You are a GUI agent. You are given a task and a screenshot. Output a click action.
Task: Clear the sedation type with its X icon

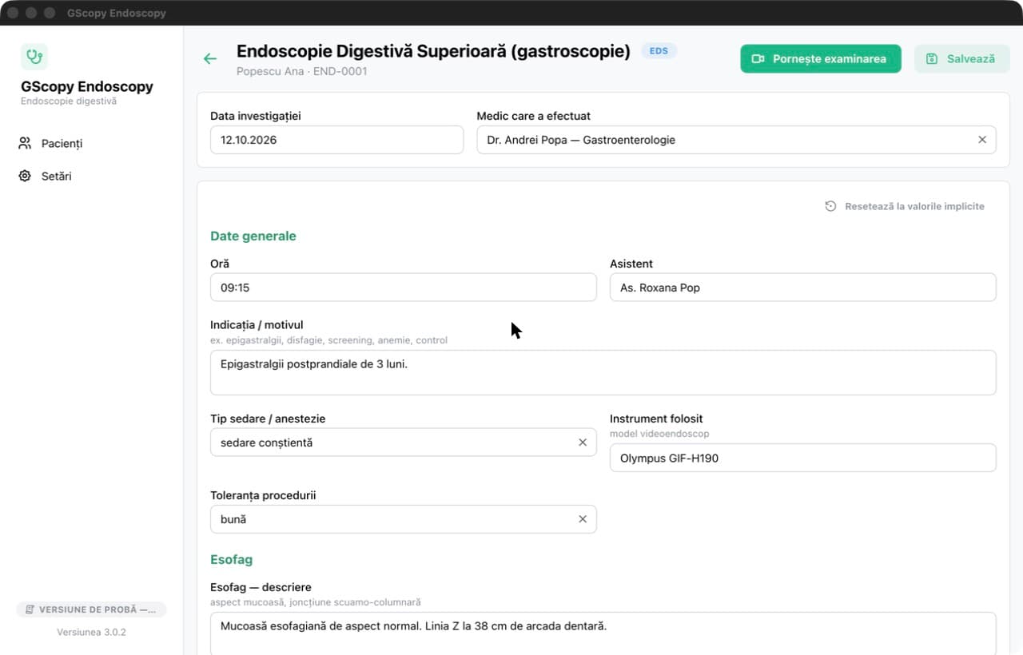[583, 443]
